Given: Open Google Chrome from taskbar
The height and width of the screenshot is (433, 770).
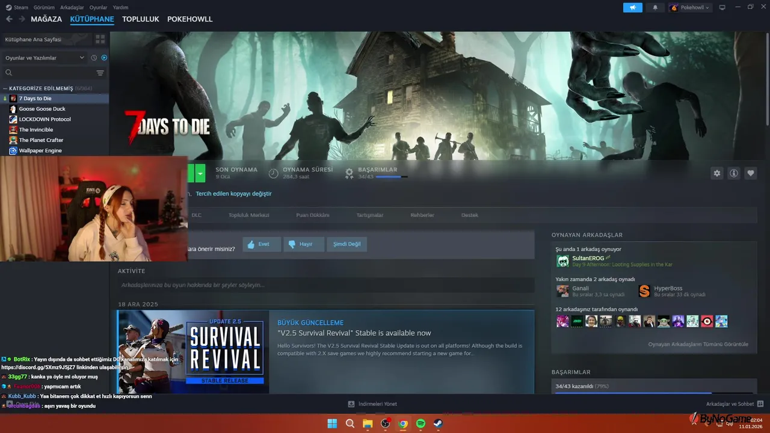Looking at the screenshot, I should [x=403, y=423].
